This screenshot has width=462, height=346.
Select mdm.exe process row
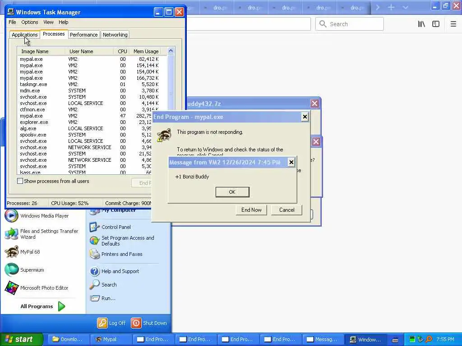click(89, 91)
